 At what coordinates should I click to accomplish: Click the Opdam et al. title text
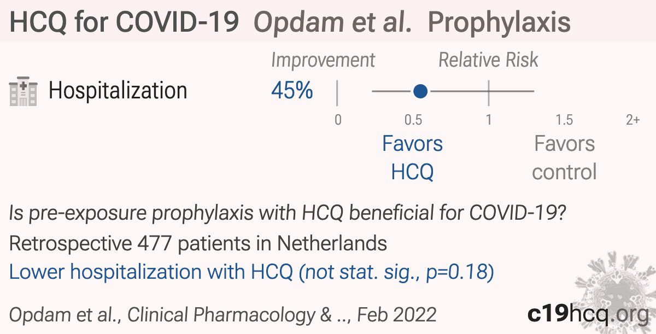[333, 22]
